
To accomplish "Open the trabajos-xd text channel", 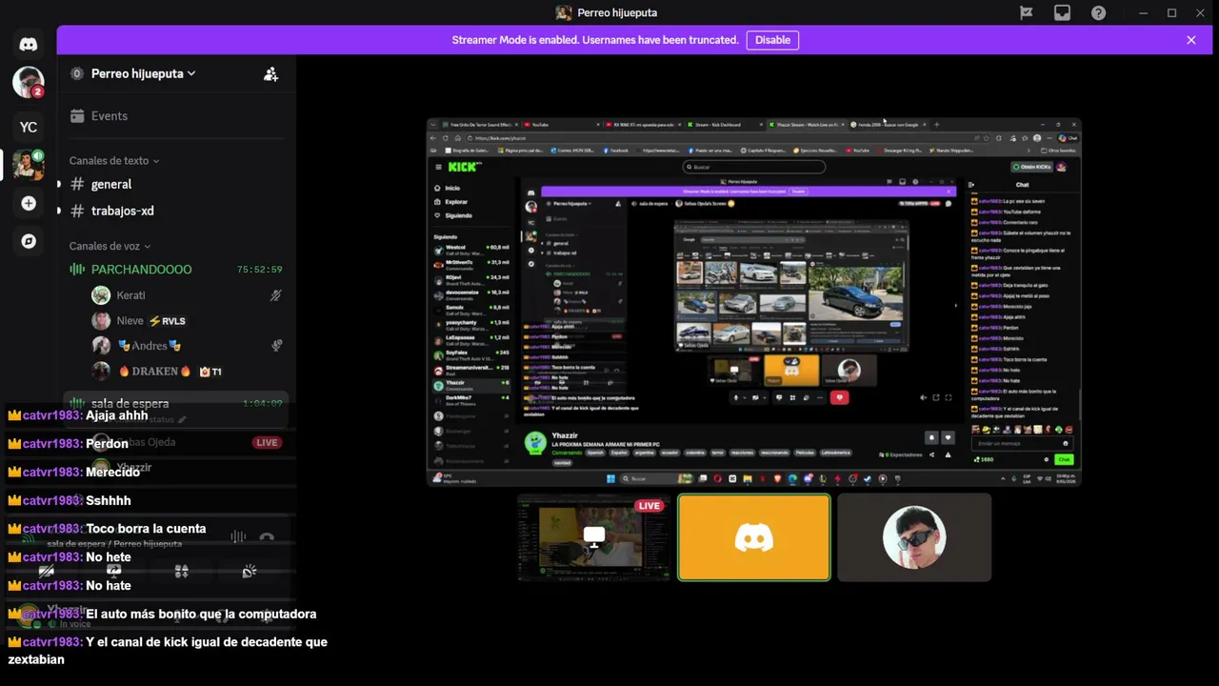I will [x=175, y=211].
